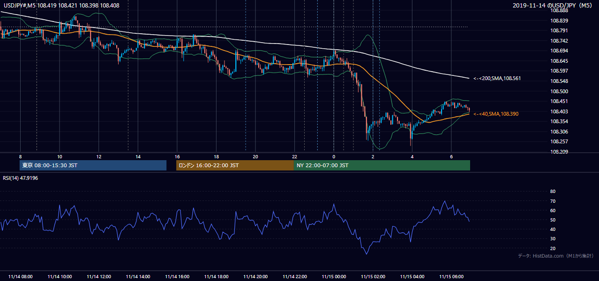This screenshot has height=281, width=599.
Task: Click the RSI(14) 47.9196 indicator label
Action: 20,177
